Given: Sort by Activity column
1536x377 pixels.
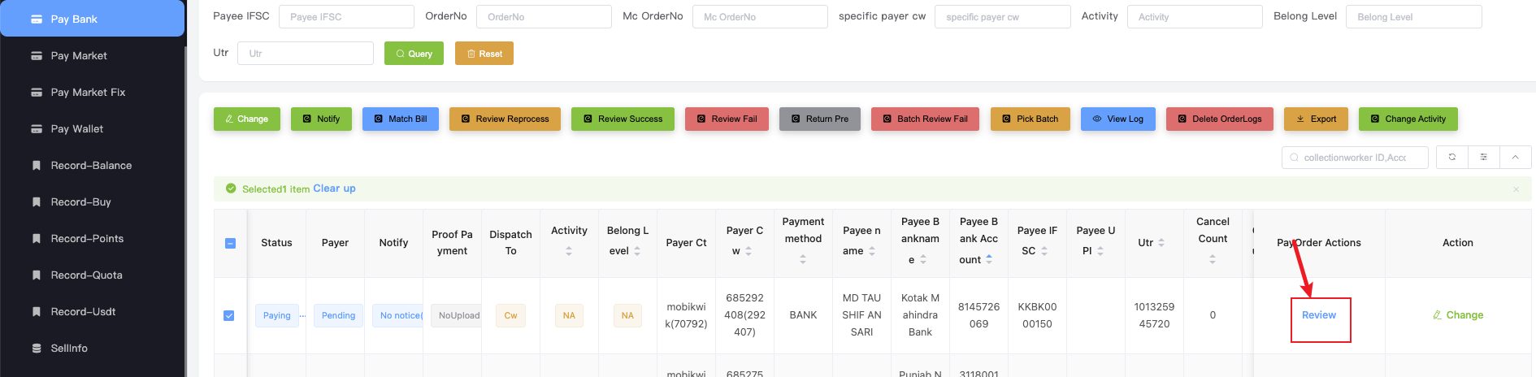Looking at the screenshot, I should (569, 252).
